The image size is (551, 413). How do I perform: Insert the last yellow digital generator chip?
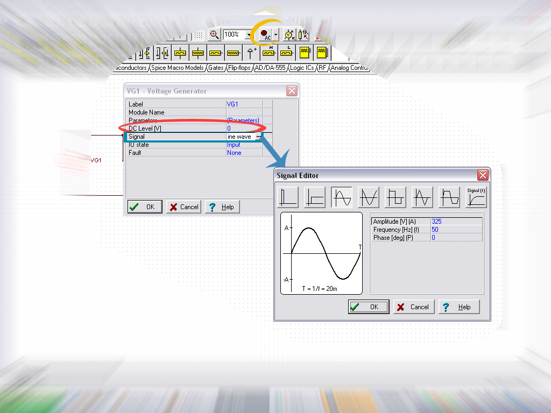pyautogui.click(x=322, y=53)
